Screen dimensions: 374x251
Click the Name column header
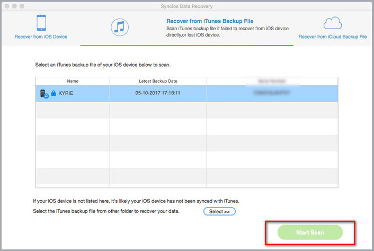[73, 81]
